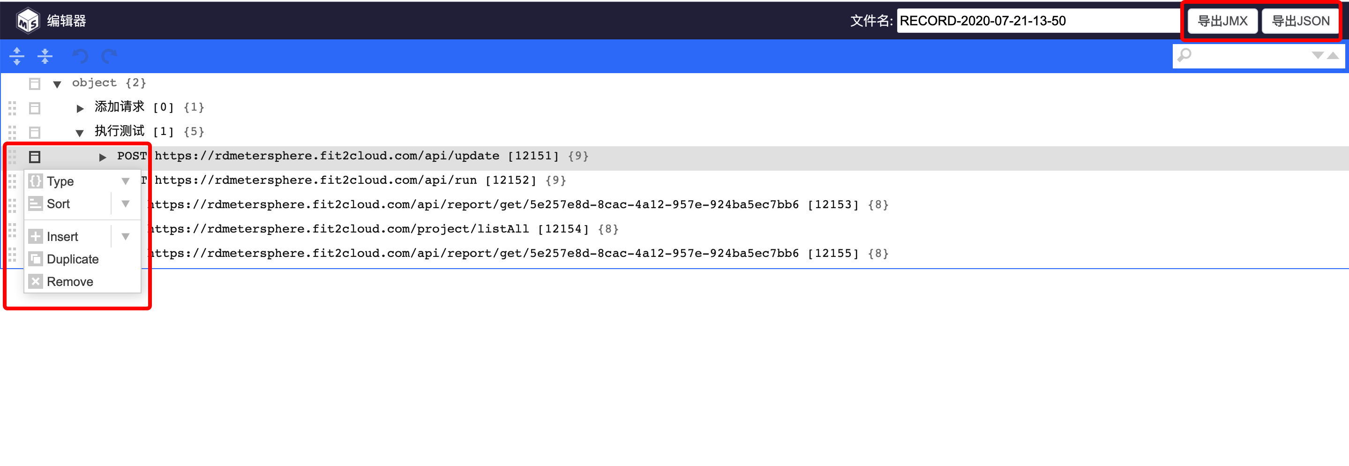Click the 编辑器 title text

[x=67, y=21]
